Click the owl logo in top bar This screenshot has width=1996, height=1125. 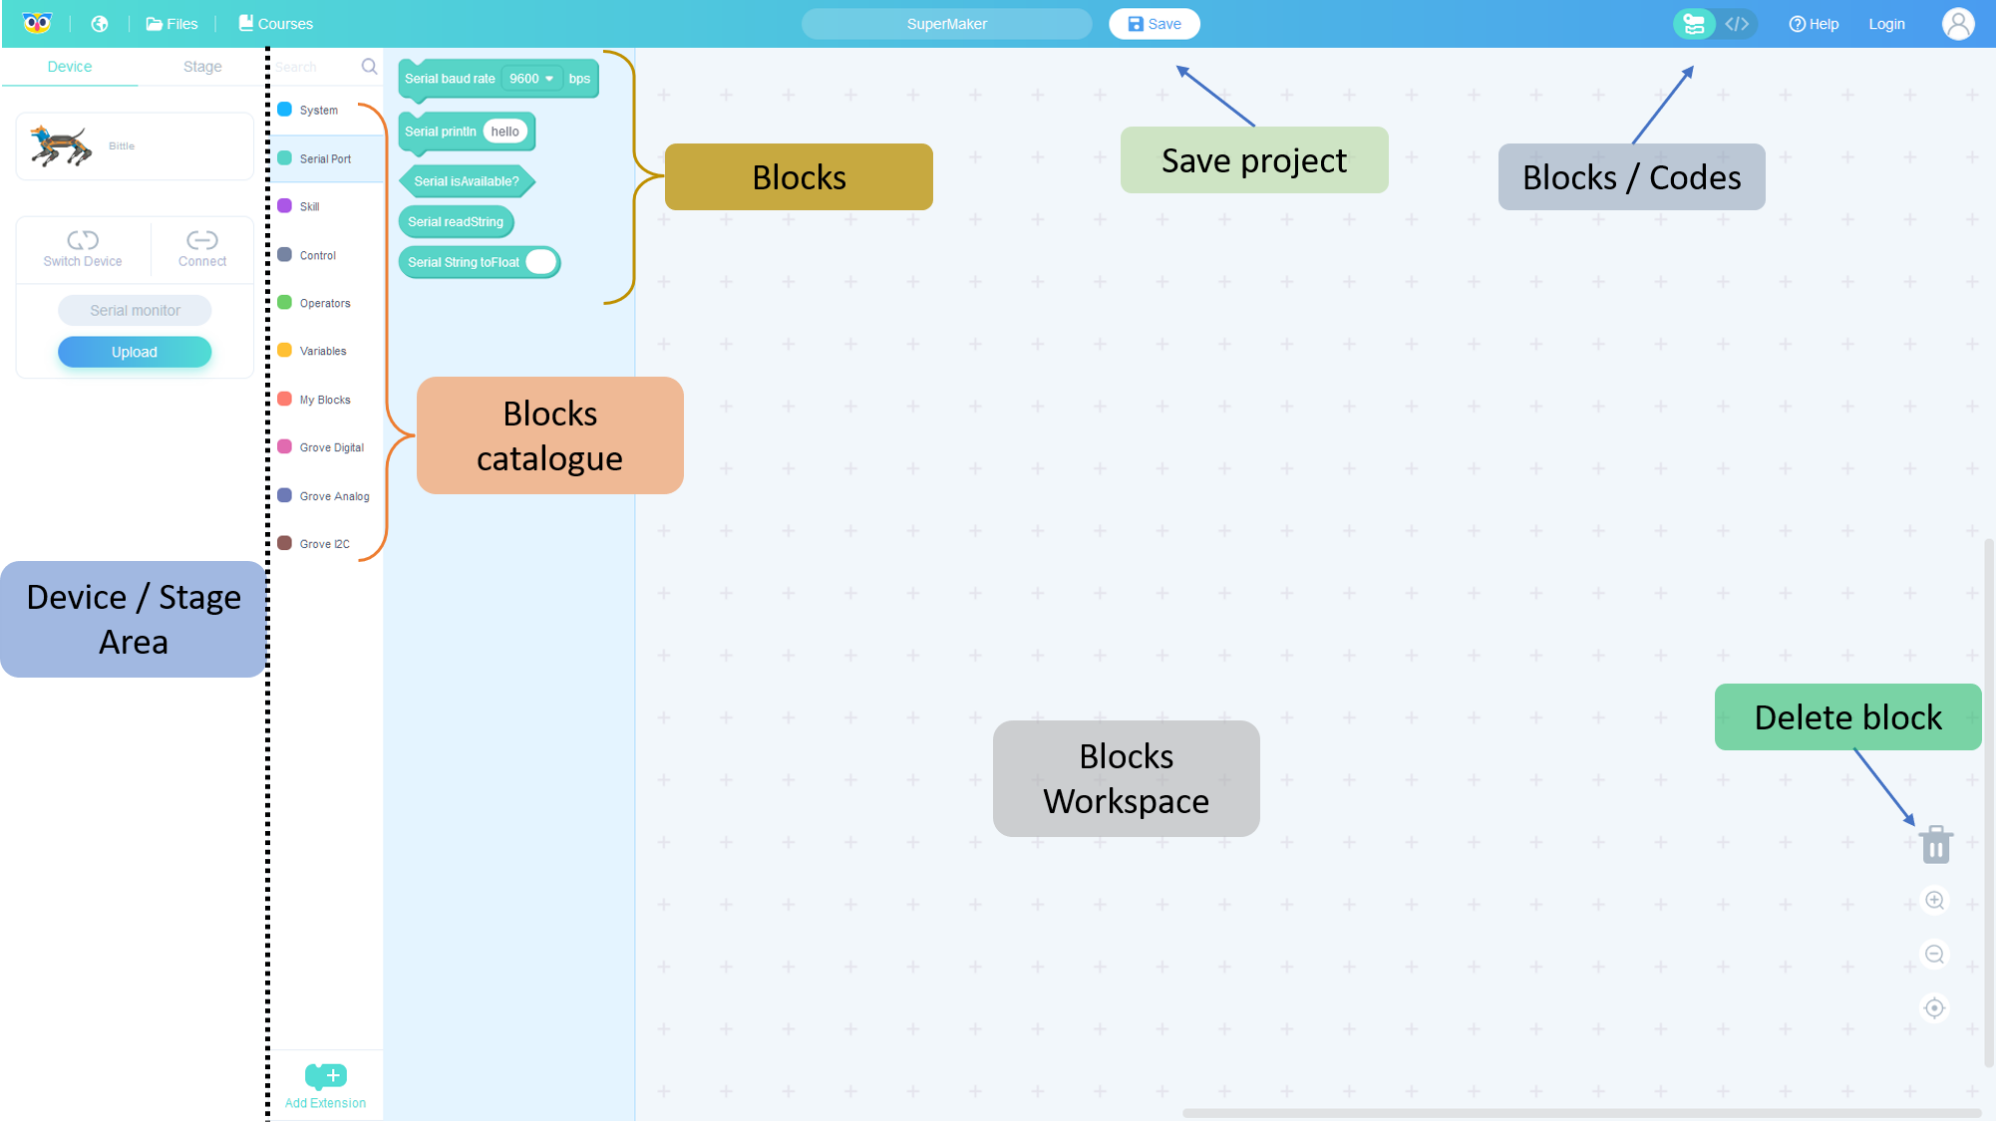(x=38, y=22)
